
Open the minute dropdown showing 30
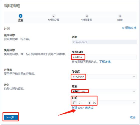[x=114, y=103]
